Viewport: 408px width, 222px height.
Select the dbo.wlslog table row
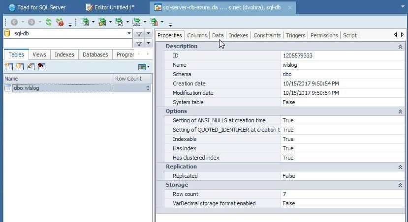(x=77, y=88)
